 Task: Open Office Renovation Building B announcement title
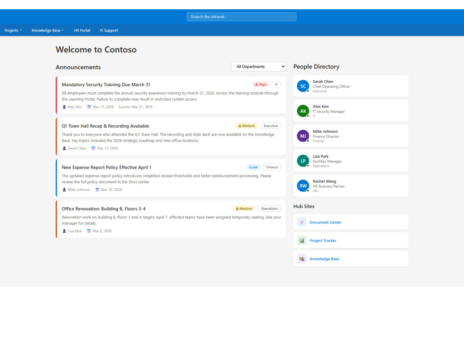(x=103, y=209)
